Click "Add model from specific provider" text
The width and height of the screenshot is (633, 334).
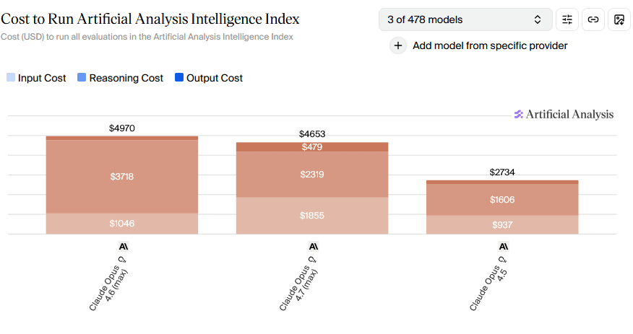pyautogui.click(x=490, y=45)
